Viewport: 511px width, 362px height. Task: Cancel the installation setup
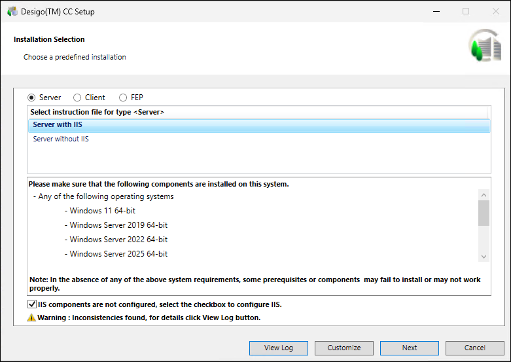coord(474,348)
